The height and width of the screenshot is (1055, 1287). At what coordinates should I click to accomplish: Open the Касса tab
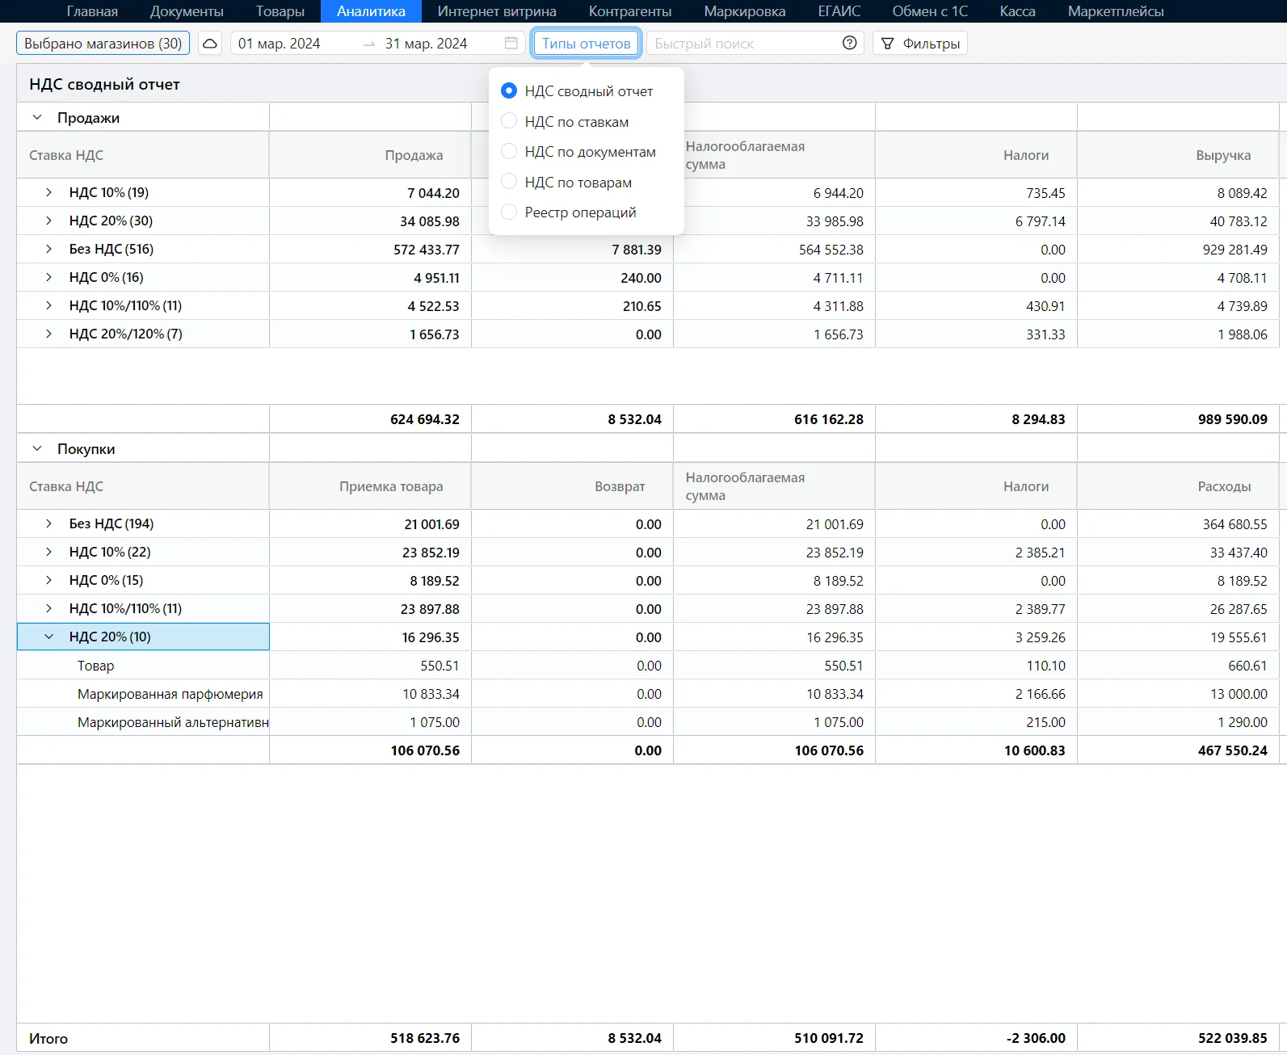click(1018, 11)
